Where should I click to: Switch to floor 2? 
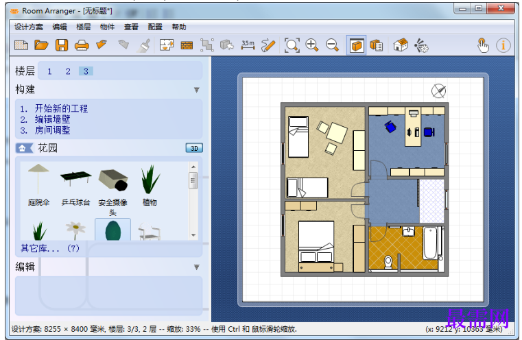68,71
